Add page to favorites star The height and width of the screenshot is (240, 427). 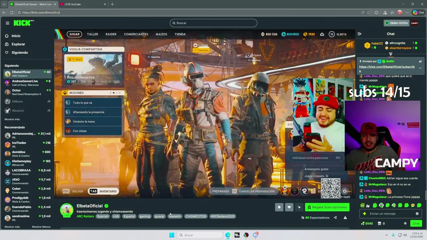tap(369, 12)
